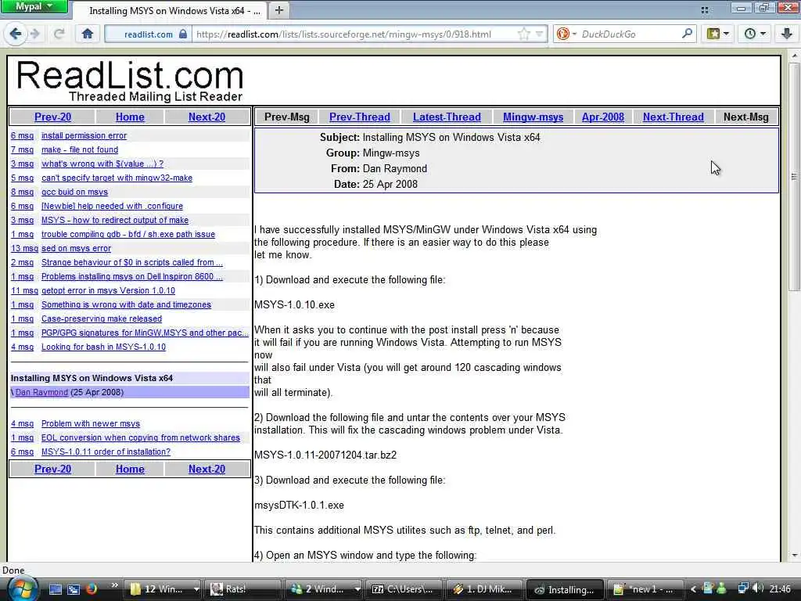801x601 pixels.
Task: Open Home link above the thread list
Action: pos(130,117)
